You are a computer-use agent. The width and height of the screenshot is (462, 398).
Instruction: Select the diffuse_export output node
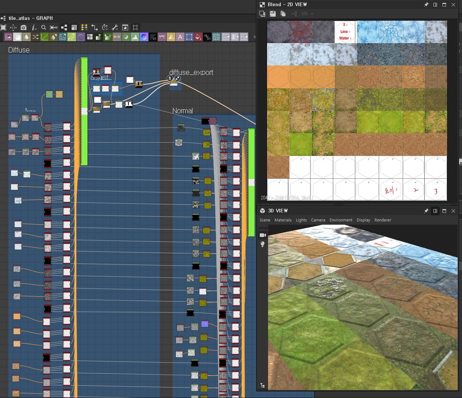point(174,84)
